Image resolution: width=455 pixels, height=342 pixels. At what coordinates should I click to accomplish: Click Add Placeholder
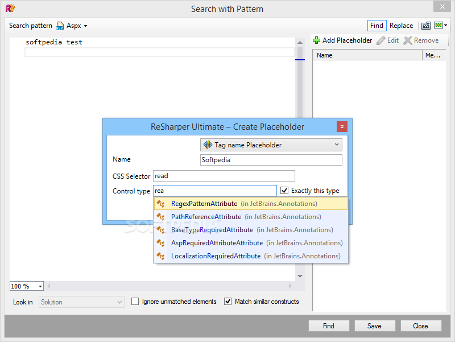coord(342,40)
